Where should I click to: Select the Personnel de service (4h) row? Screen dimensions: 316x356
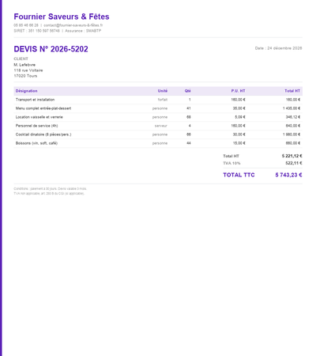158,126
